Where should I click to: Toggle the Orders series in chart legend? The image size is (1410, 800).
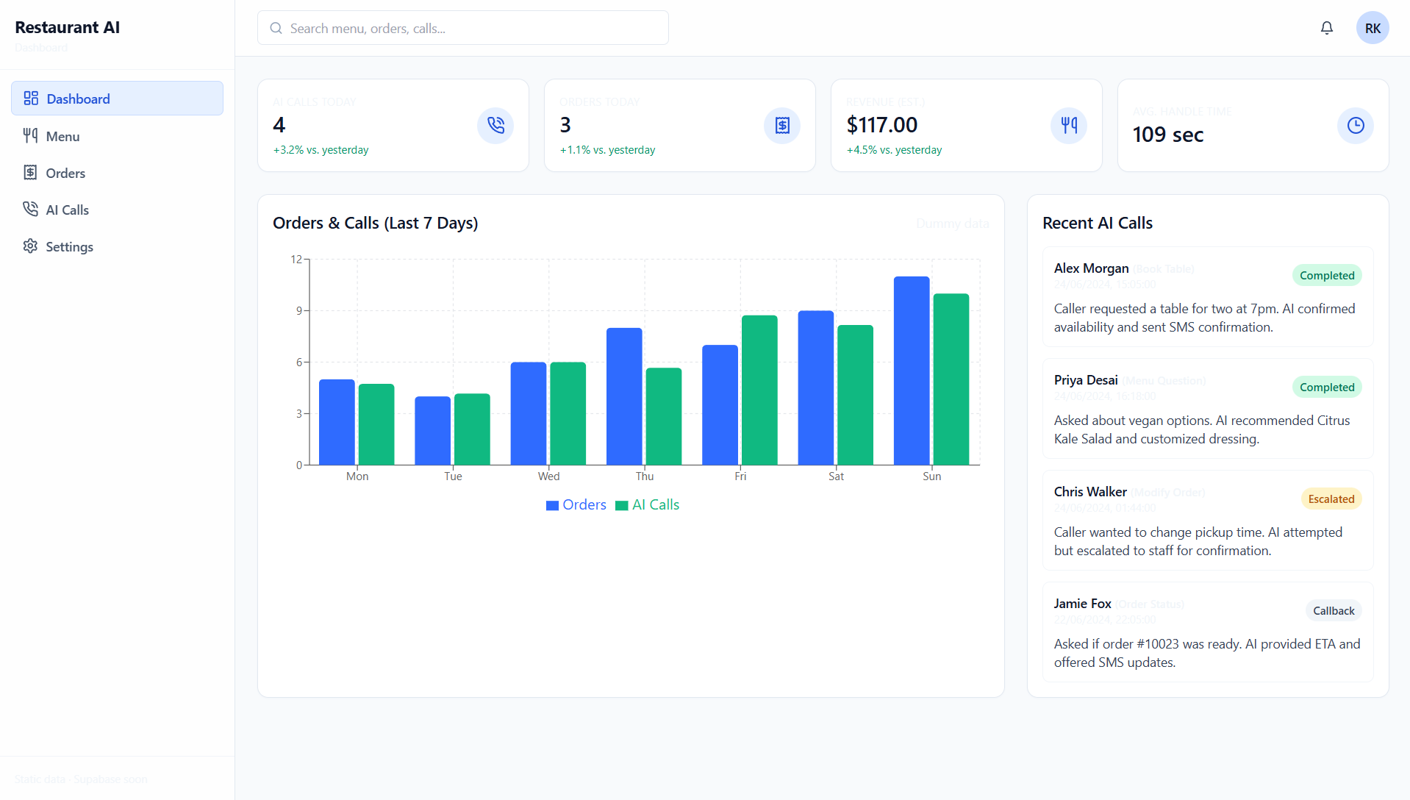[576, 504]
